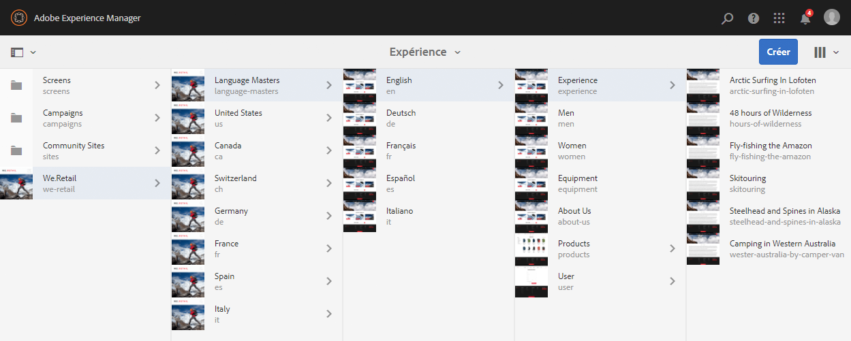851x341 pixels.
Task: Click the Campaigns folder label text
Action: point(63,113)
